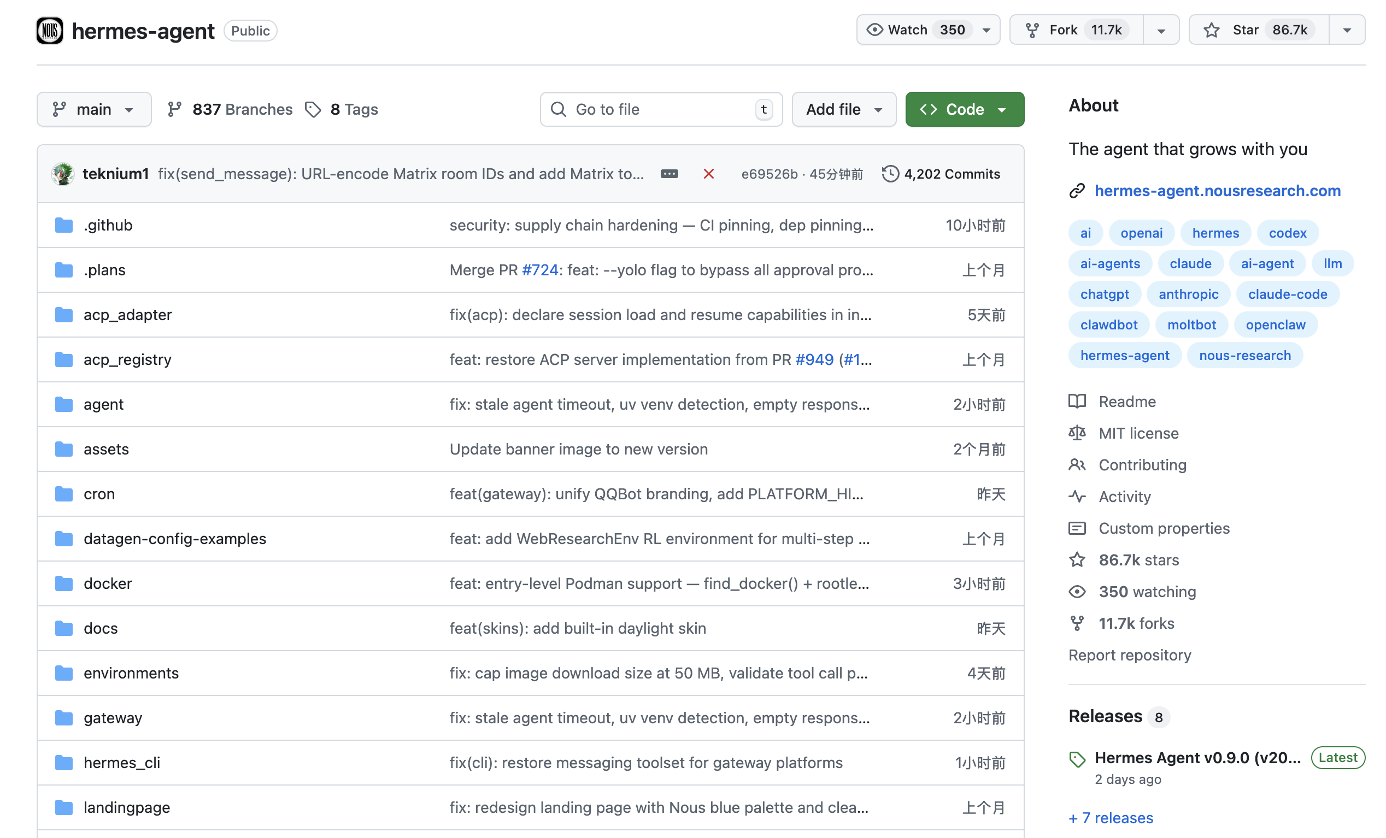This screenshot has width=1386, height=838.
Task: Open the green Code dropdown
Action: [x=964, y=110]
